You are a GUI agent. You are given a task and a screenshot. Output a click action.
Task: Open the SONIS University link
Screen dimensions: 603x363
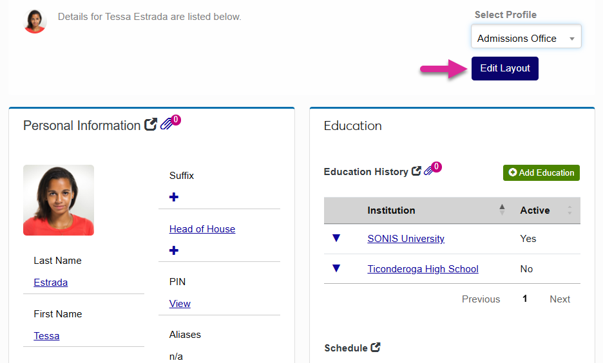pyautogui.click(x=406, y=239)
